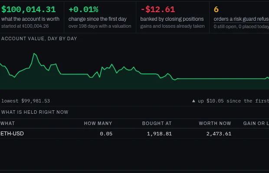Click the -$12.61 banked amount

(157, 10)
